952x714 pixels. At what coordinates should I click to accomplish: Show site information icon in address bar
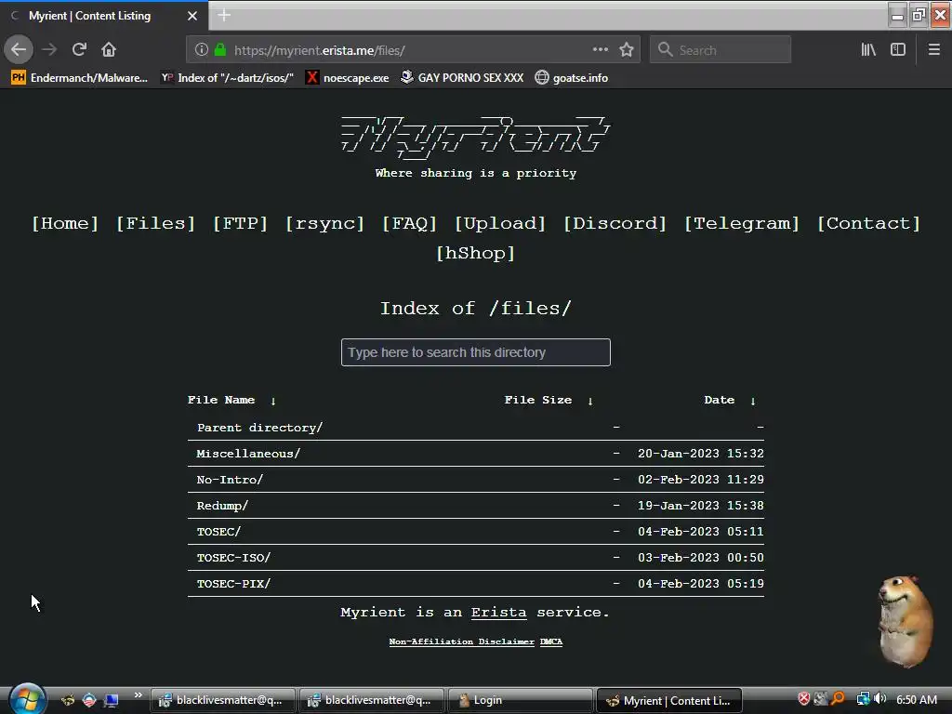pyautogui.click(x=202, y=50)
